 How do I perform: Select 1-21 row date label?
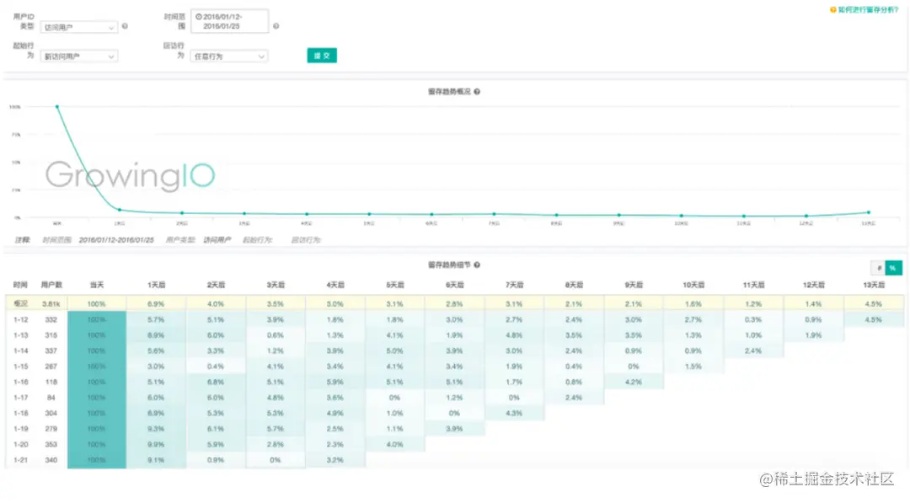[21, 460]
